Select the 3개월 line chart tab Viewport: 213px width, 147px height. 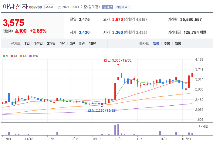point(51,43)
